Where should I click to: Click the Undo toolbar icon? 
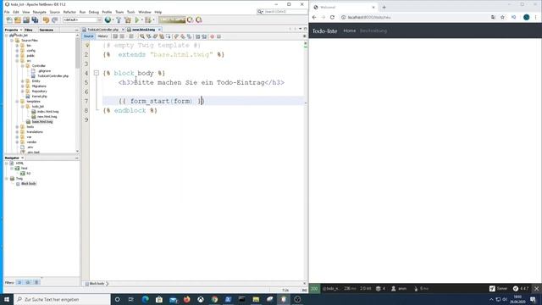46,20
